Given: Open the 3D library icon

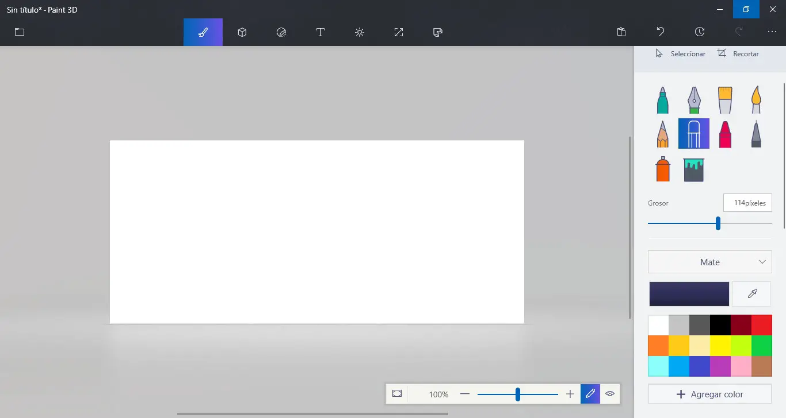Looking at the screenshot, I should pos(438,32).
